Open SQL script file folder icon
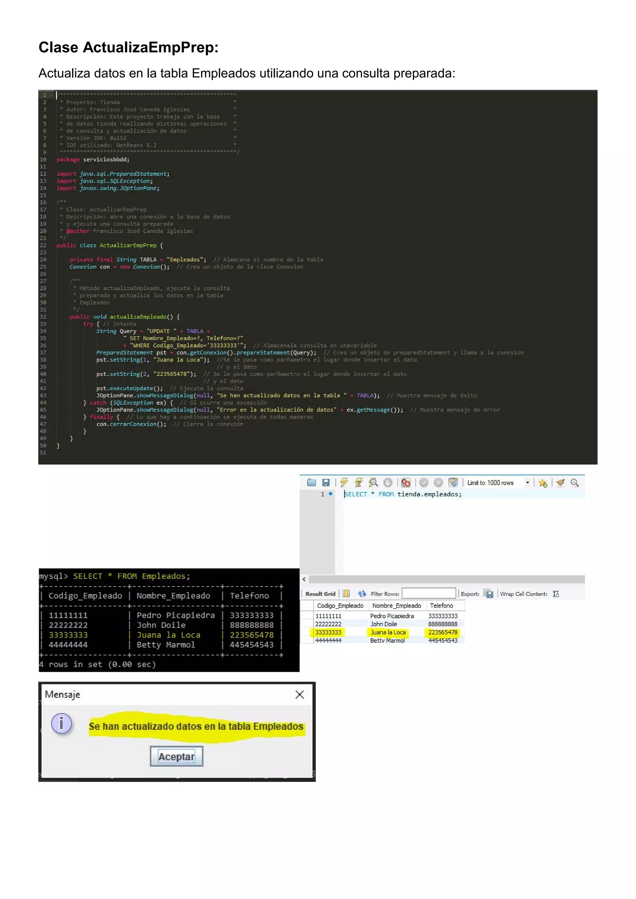Image resolution: width=636 pixels, height=899 pixels. [x=311, y=482]
